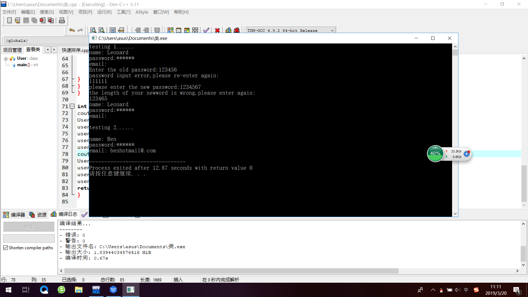Click the red X stop execution icon
This screenshot has width=528, height=297.
(217, 30)
